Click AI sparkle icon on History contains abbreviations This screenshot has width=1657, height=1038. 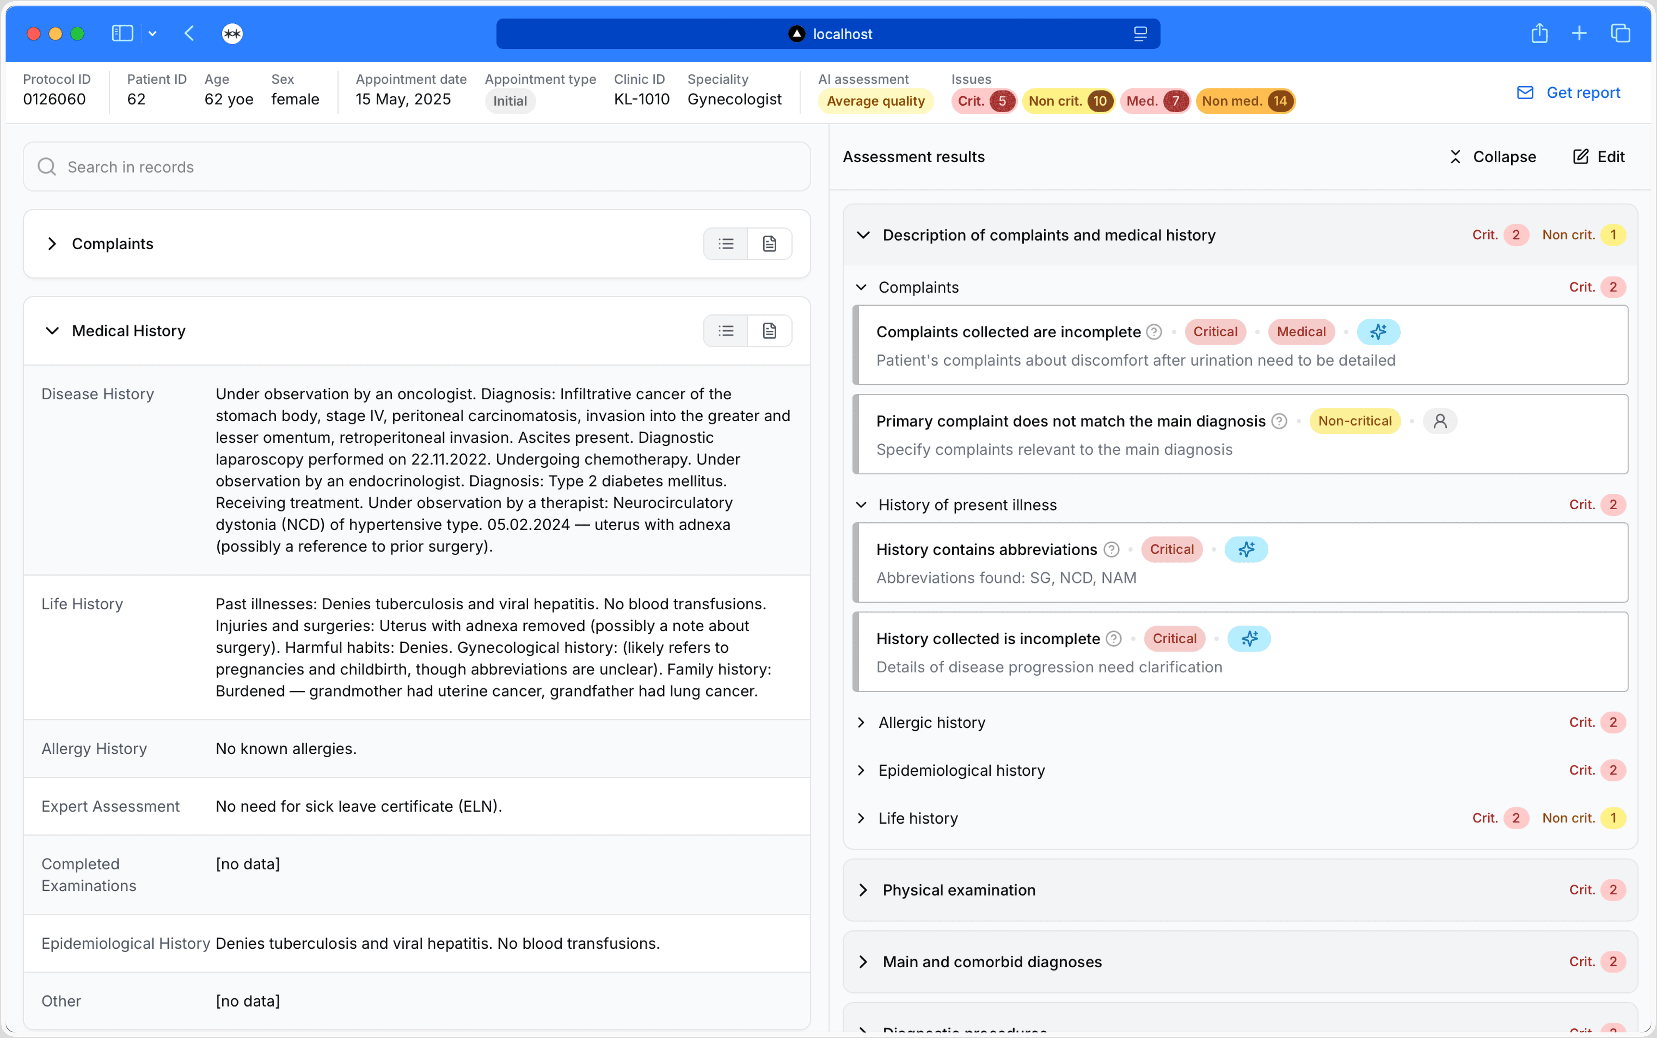[1245, 549]
